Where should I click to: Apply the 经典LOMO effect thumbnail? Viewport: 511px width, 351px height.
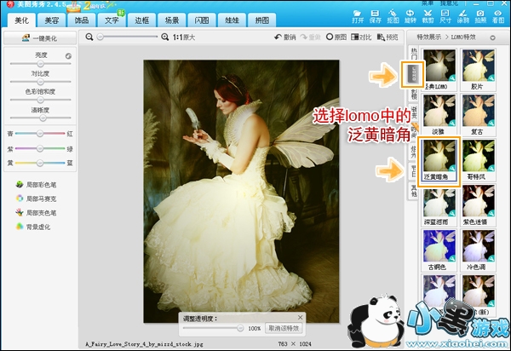point(439,69)
